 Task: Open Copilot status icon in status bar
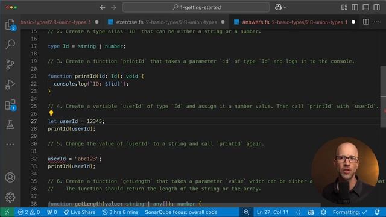pyautogui.click(x=311, y=212)
